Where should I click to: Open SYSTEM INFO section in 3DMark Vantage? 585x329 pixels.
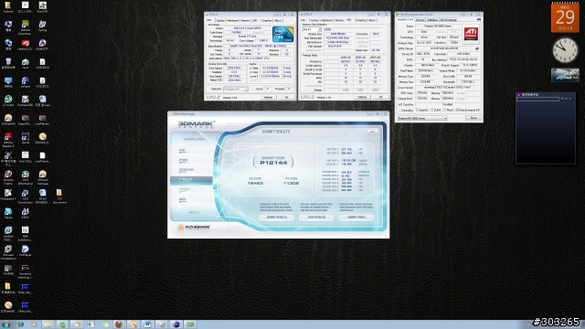[191, 170]
